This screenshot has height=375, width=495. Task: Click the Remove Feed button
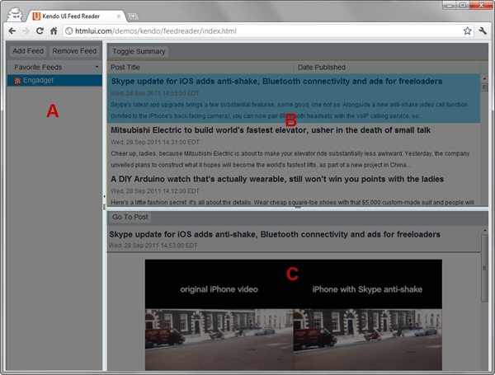[x=74, y=51]
